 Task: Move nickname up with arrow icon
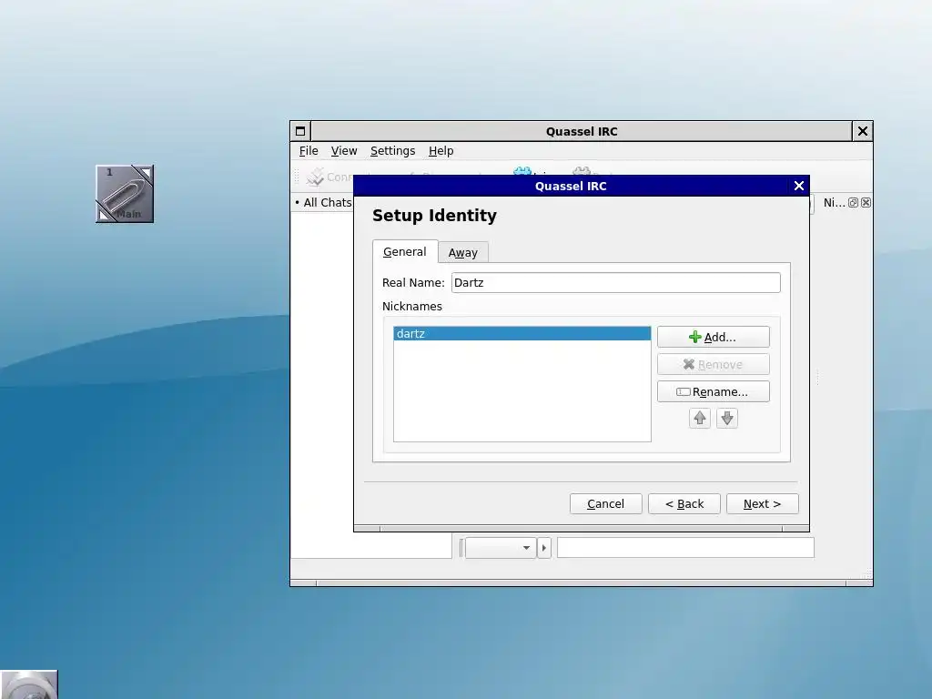700,419
